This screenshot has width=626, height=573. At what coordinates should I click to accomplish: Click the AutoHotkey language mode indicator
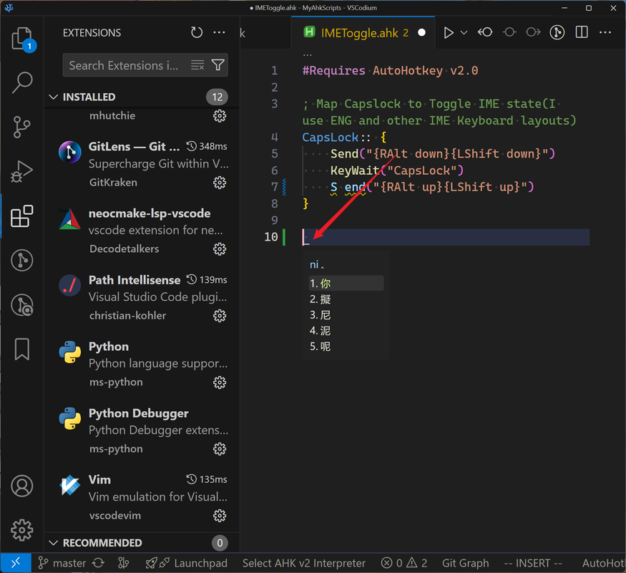tap(603, 563)
